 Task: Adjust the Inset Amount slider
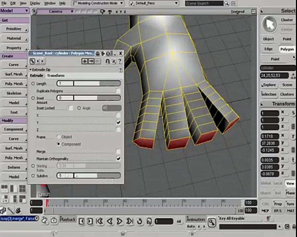coord(88,98)
